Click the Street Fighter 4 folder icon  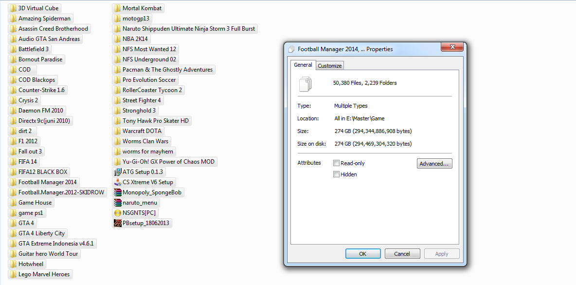pos(118,100)
